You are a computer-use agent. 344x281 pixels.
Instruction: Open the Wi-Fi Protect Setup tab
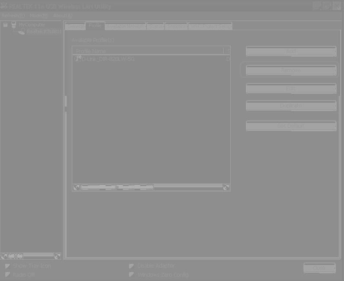pos(210,26)
